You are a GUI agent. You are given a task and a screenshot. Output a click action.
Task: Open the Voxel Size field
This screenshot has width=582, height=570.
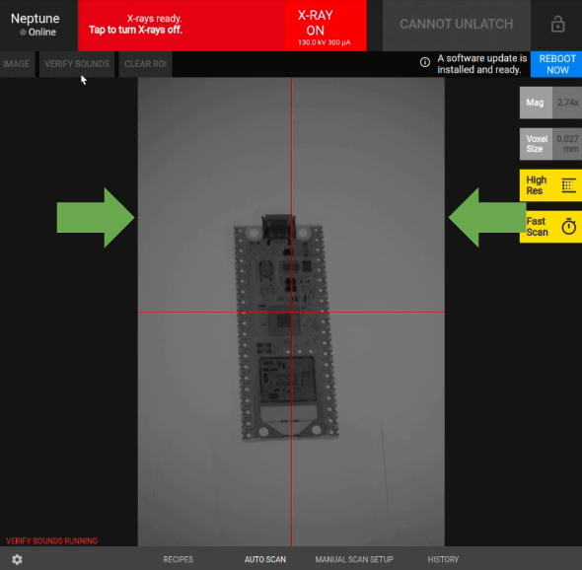click(550, 144)
